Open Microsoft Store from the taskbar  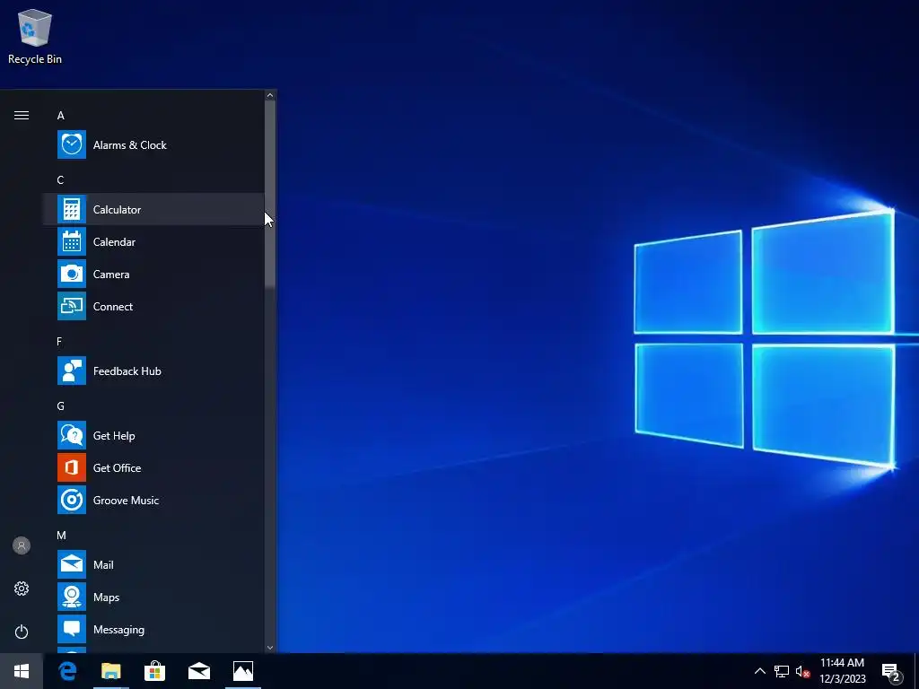pos(154,671)
